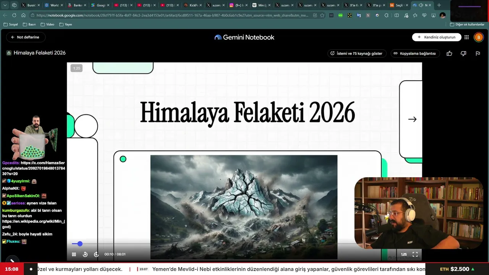Click the username Zefu_24 in chat
The image size is (489, 275).
(10, 234)
